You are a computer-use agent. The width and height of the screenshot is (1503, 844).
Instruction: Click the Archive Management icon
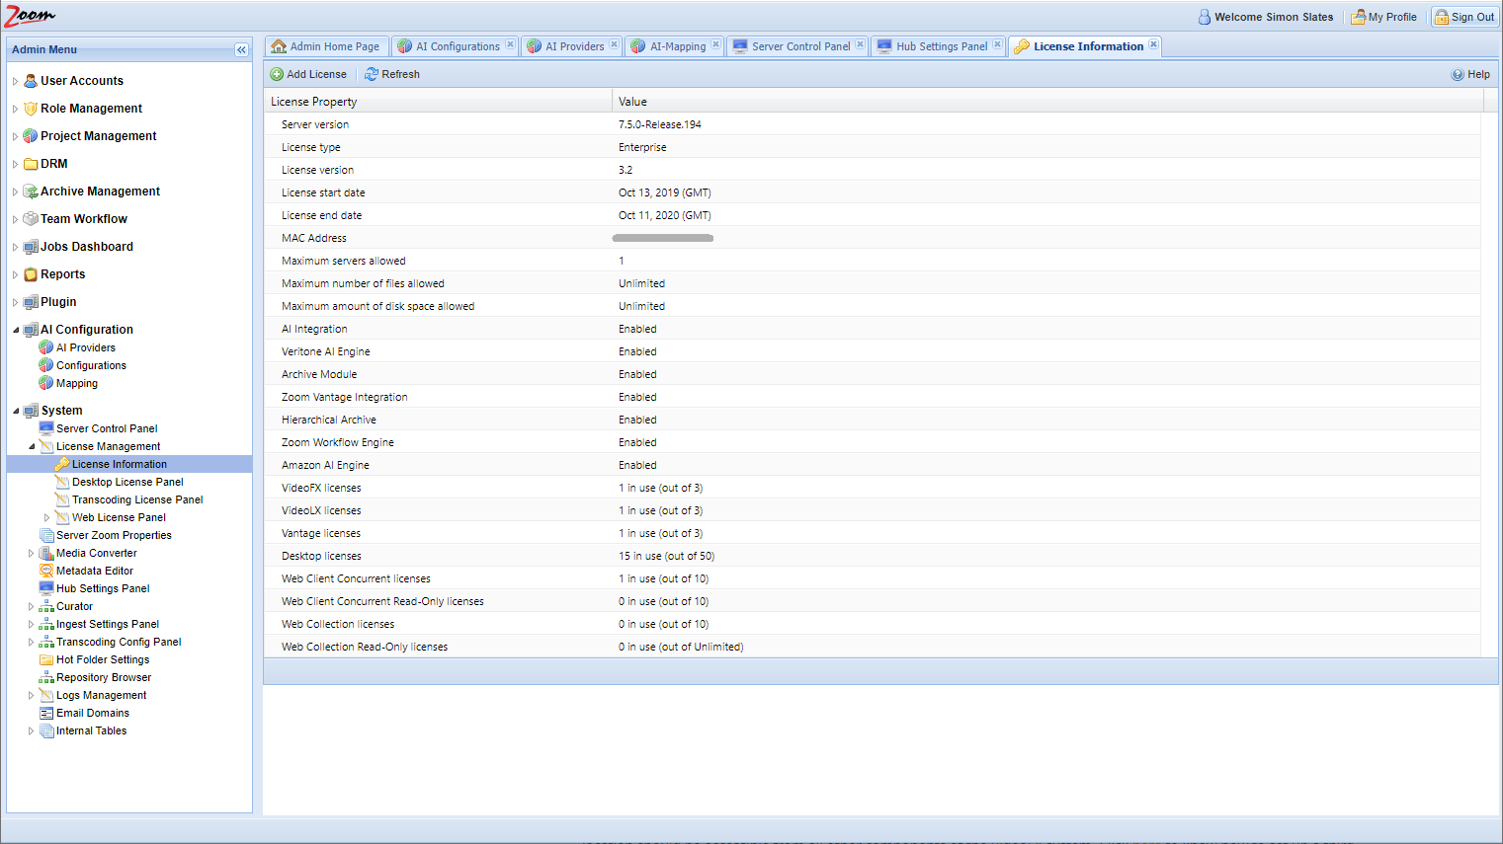coord(31,192)
